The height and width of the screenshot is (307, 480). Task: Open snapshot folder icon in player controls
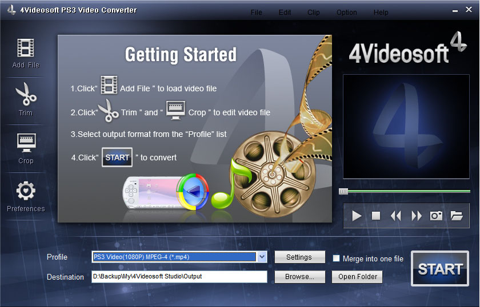[457, 216]
